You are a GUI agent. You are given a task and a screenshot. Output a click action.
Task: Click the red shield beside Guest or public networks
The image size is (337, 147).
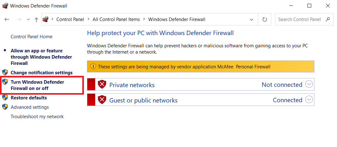[102, 100]
